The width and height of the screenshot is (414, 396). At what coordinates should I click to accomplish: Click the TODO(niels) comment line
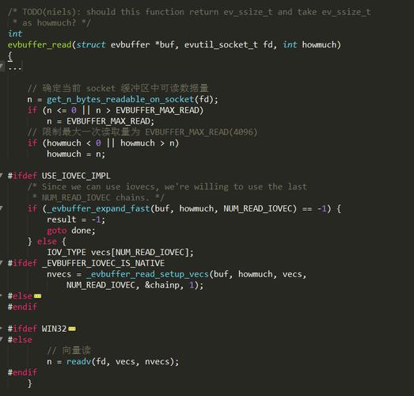[189, 12]
